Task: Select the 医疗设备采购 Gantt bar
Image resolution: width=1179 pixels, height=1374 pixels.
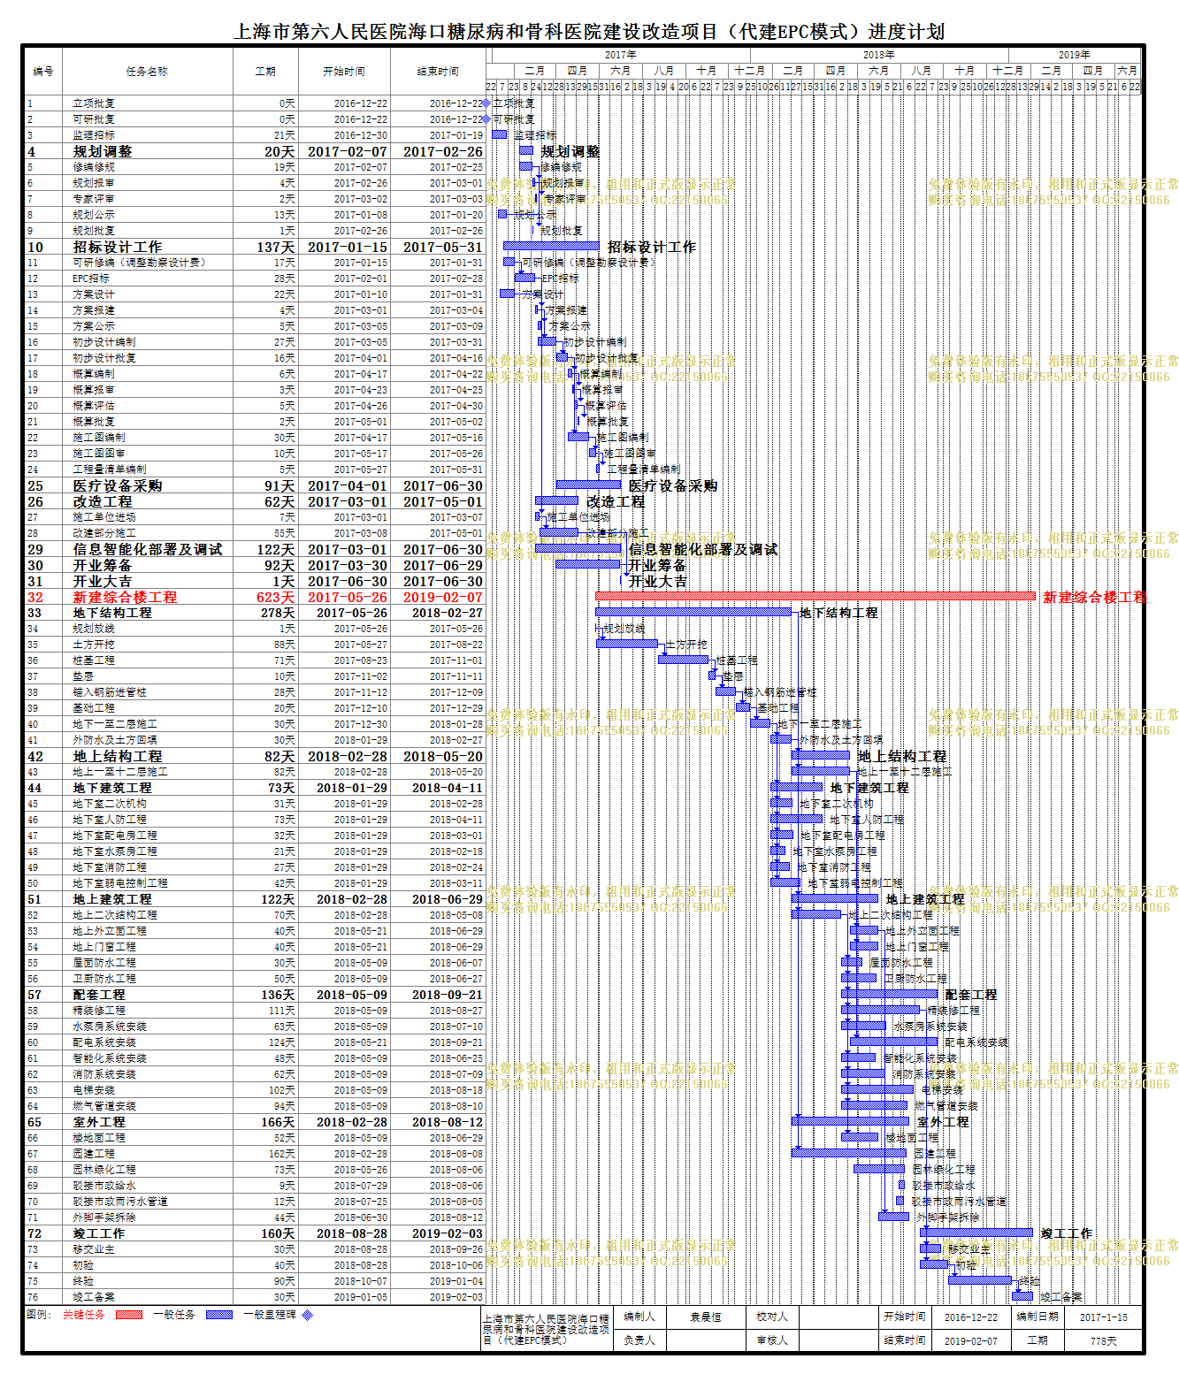Action: tap(588, 485)
